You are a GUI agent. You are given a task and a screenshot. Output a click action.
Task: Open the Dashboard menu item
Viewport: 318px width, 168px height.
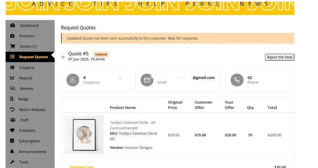[30, 25]
